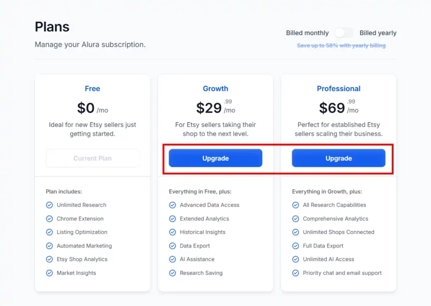Click the Billed yearly label
Image resolution: width=431 pixels, height=306 pixels.
pyautogui.click(x=378, y=33)
